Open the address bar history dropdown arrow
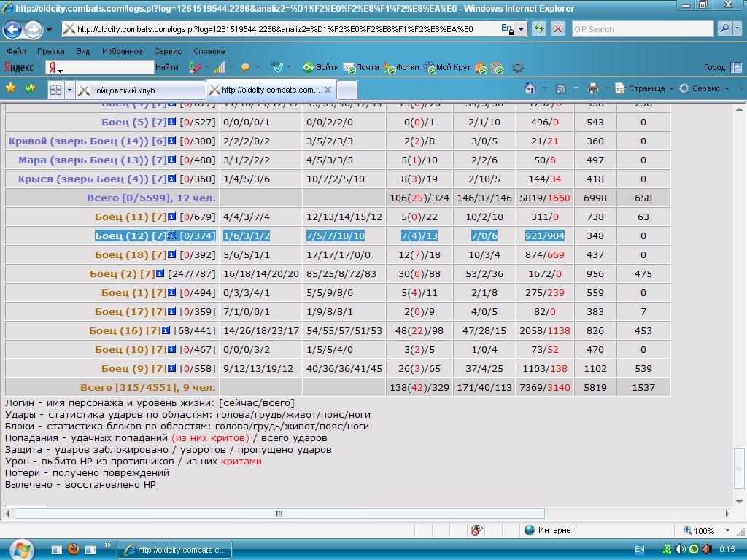Viewport: 747px width, 560px height. pos(521,29)
